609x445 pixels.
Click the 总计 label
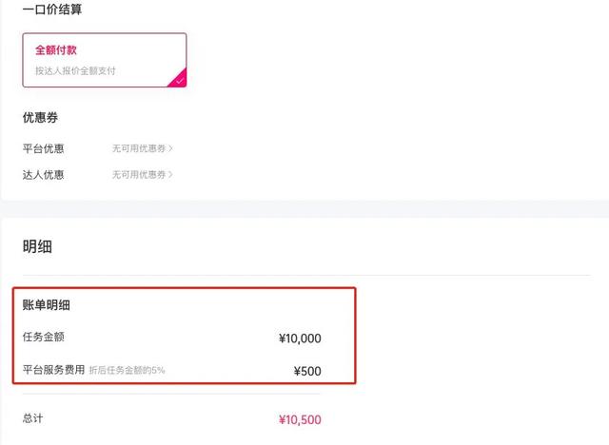pos(32,418)
